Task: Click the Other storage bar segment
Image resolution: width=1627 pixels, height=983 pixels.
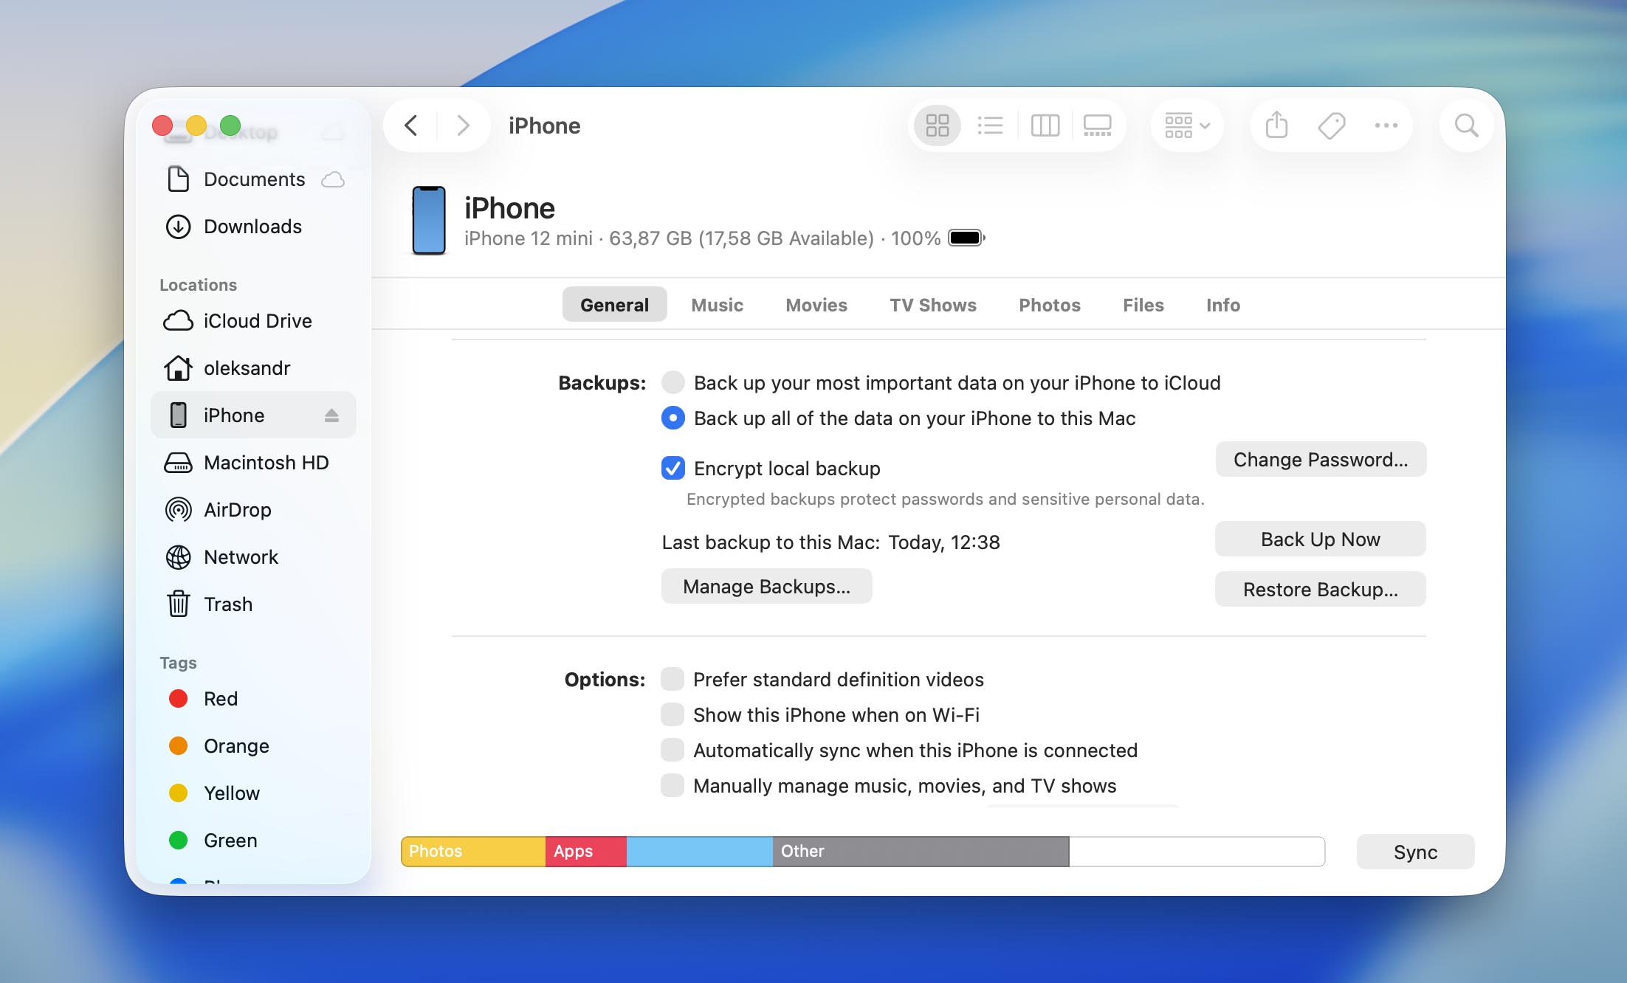Action: (921, 851)
